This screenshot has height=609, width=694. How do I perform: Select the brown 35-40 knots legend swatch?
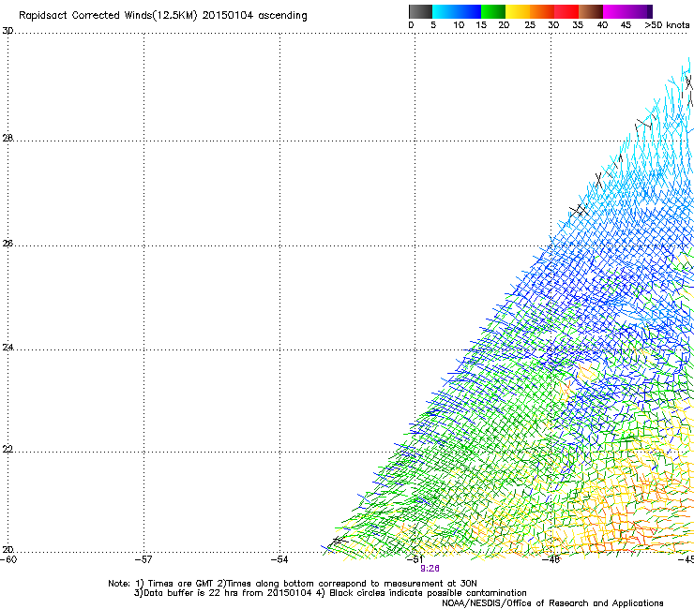(591, 11)
